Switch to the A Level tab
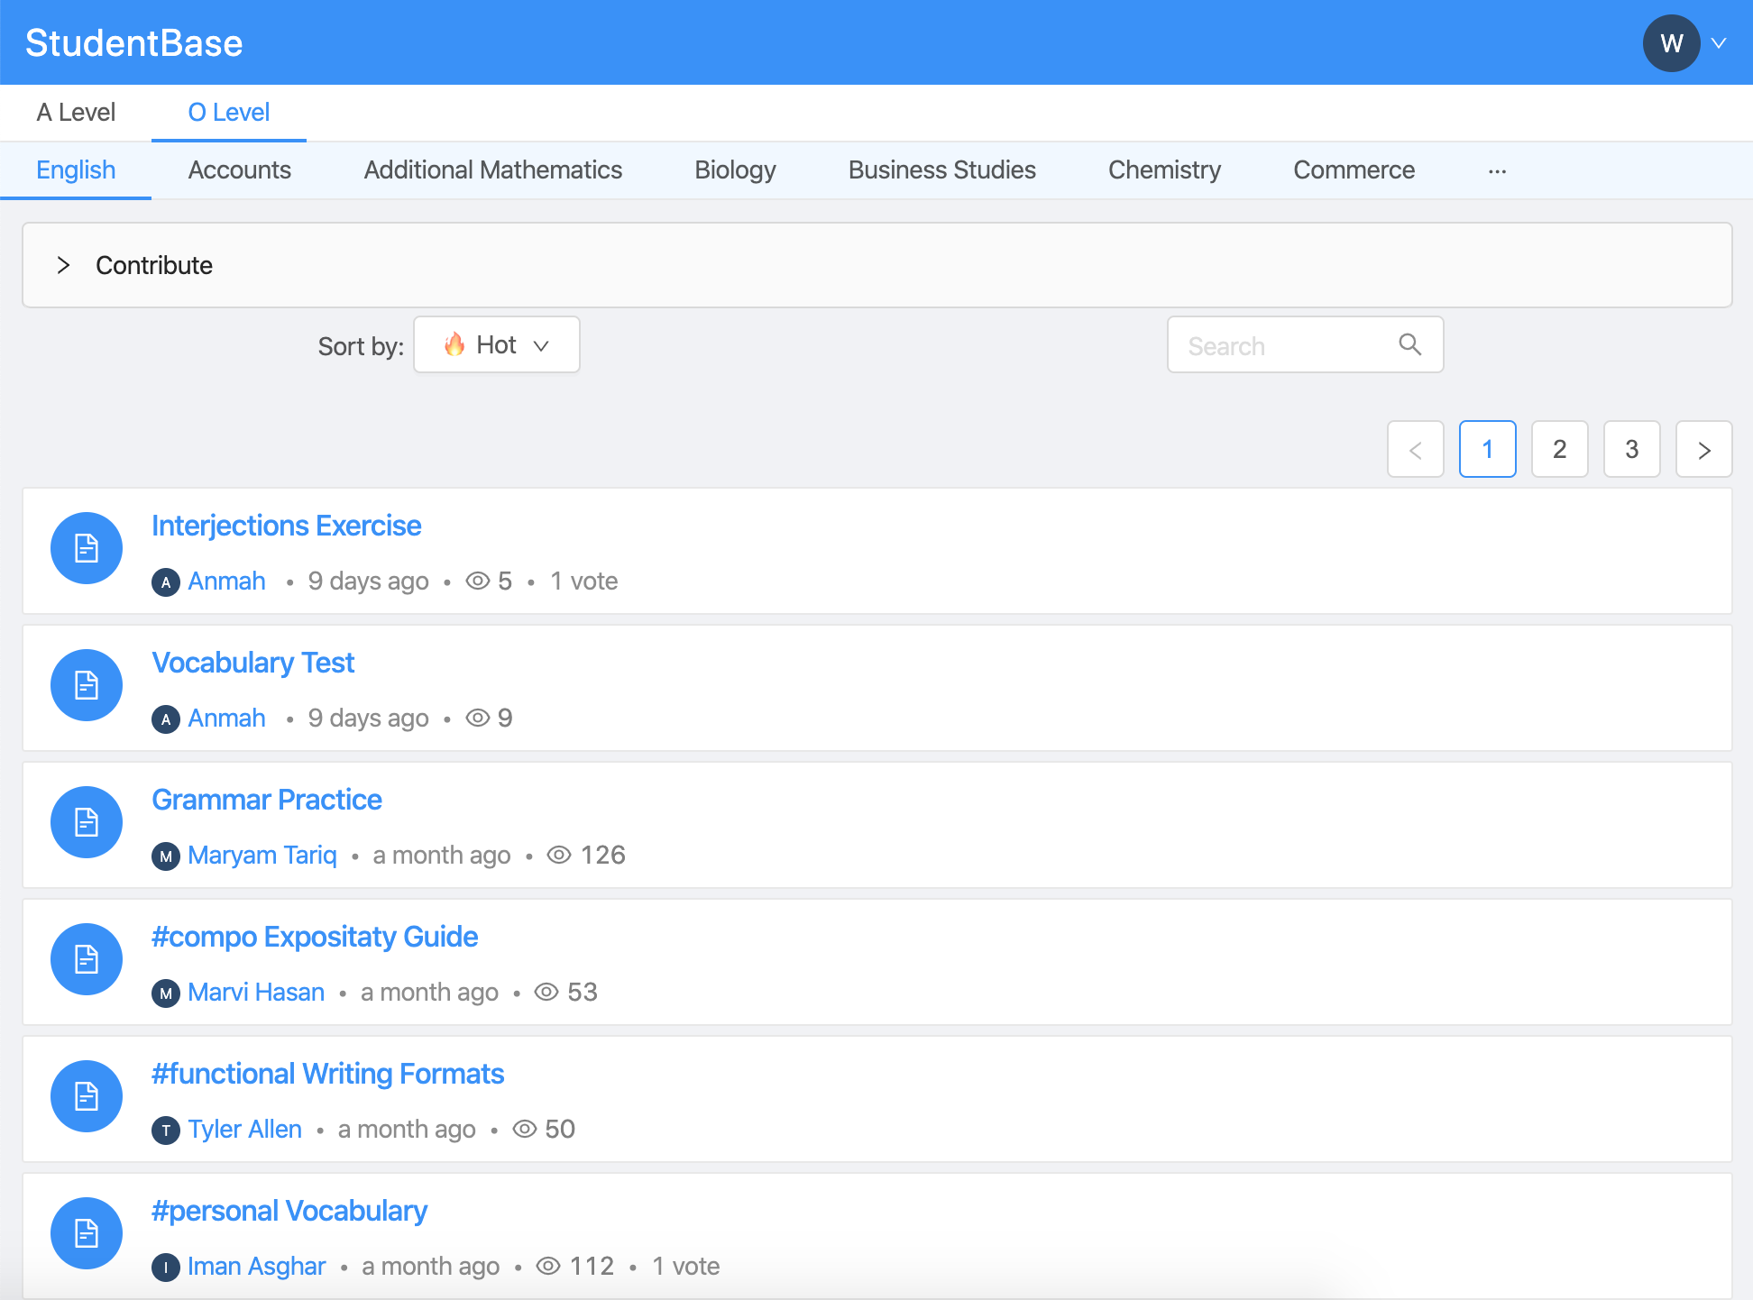The height and width of the screenshot is (1300, 1753). [x=76, y=112]
